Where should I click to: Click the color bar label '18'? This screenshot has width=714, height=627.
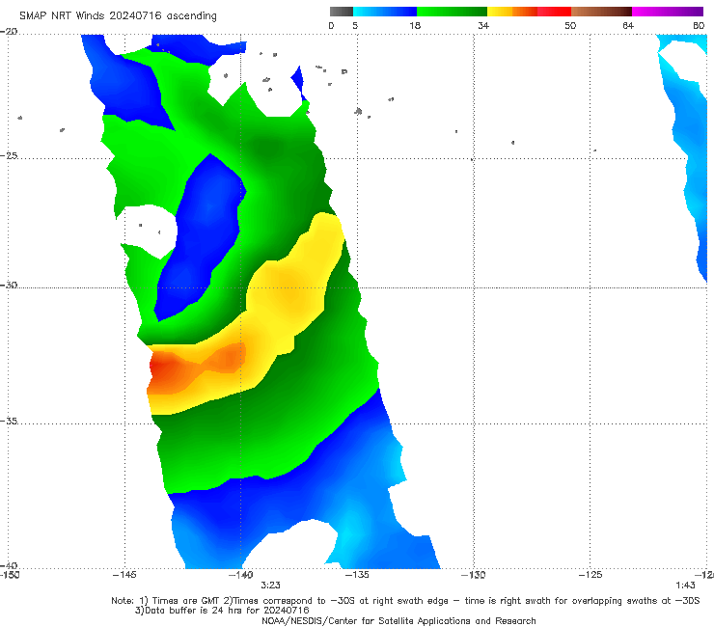click(x=415, y=25)
